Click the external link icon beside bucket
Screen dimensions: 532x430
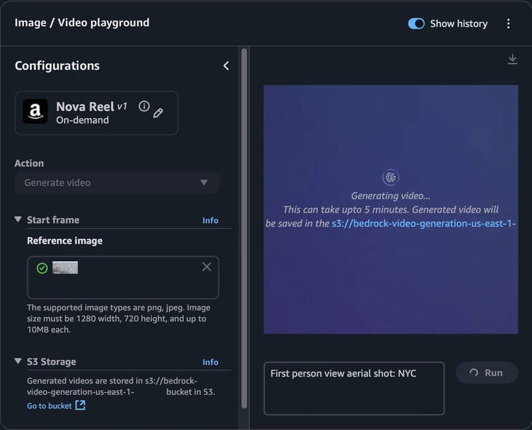[80, 405]
